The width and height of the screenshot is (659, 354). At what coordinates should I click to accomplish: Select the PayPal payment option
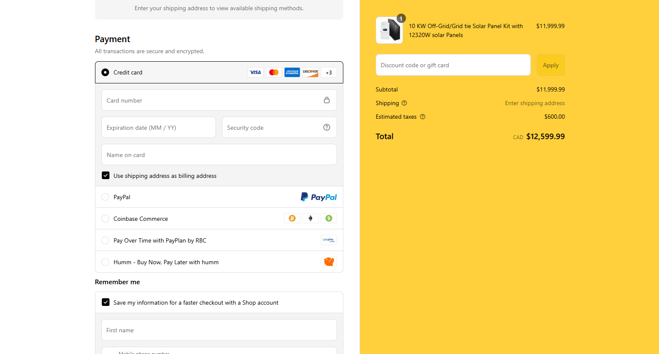click(x=105, y=197)
